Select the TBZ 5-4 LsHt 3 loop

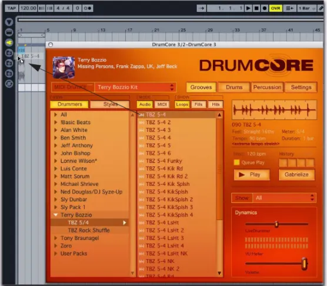click(177, 238)
